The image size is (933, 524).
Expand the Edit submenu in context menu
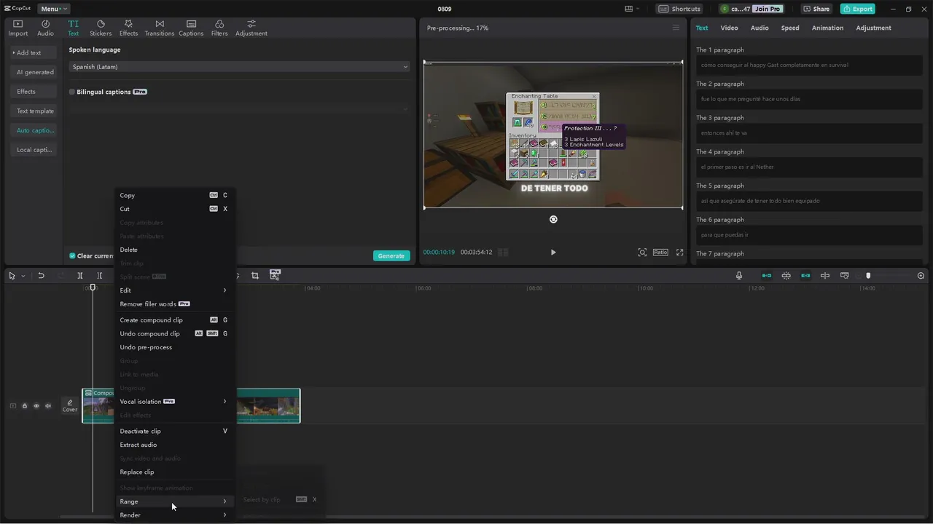[175, 290]
